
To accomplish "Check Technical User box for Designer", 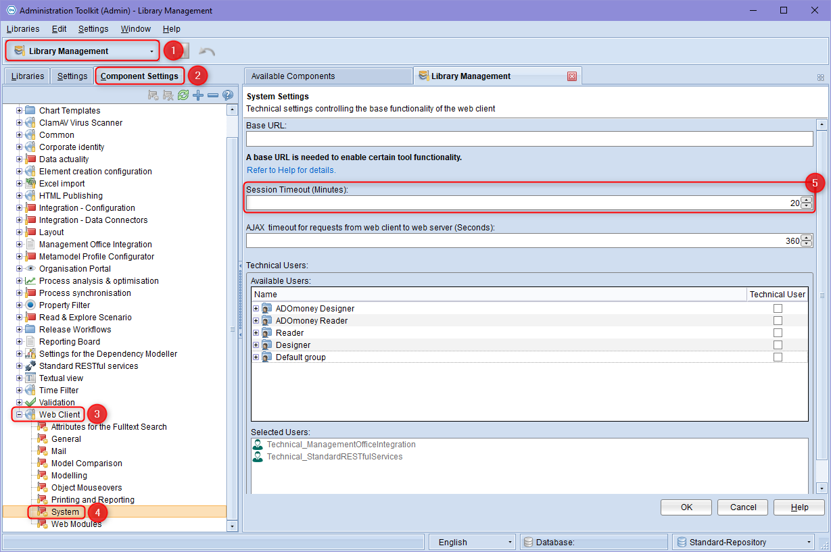I will [x=778, y=345].
